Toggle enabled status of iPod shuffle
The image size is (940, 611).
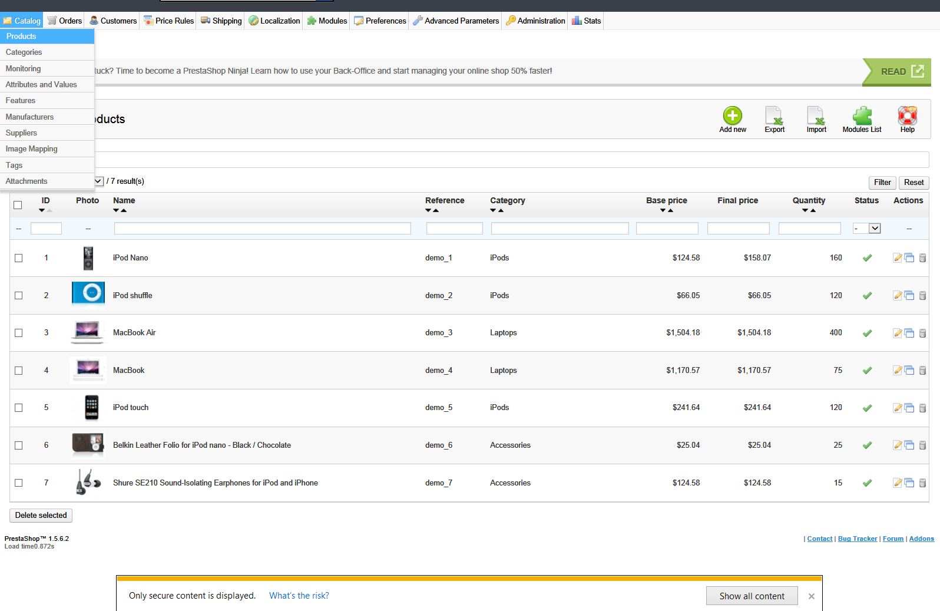(867, 295)
